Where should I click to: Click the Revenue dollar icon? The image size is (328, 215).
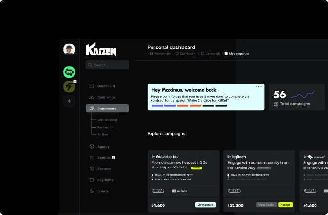(x=92, y=169)
